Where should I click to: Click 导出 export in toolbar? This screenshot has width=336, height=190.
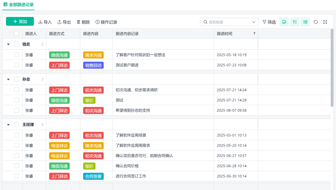click(x=64, y=22)
